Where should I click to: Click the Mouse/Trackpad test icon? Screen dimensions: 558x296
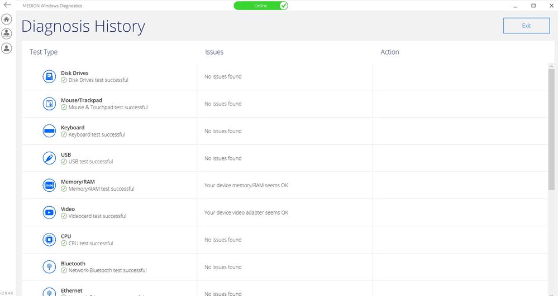(x=50, y=104)
